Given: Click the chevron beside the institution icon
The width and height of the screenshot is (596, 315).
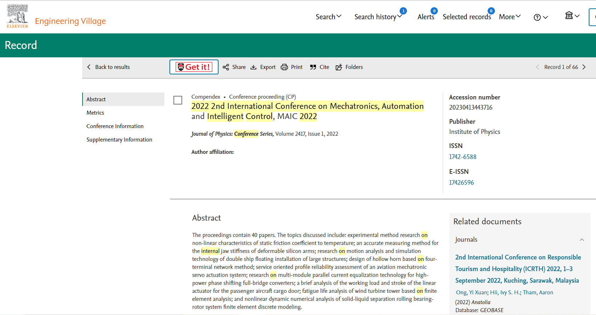Looking at the screenshot, I should [577, 16].
